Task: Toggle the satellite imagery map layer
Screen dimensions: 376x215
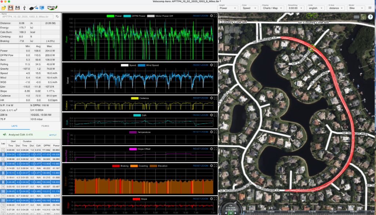Action: [x=363, y=17]
